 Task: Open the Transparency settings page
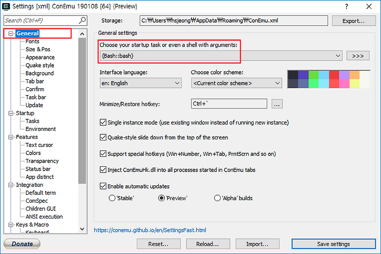(42, 161)
